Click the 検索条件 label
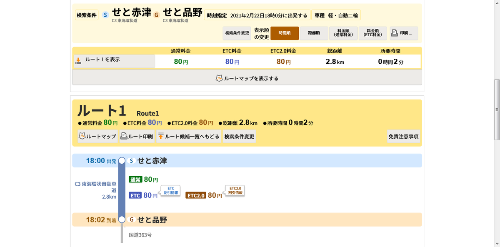 tap(87, 15)
